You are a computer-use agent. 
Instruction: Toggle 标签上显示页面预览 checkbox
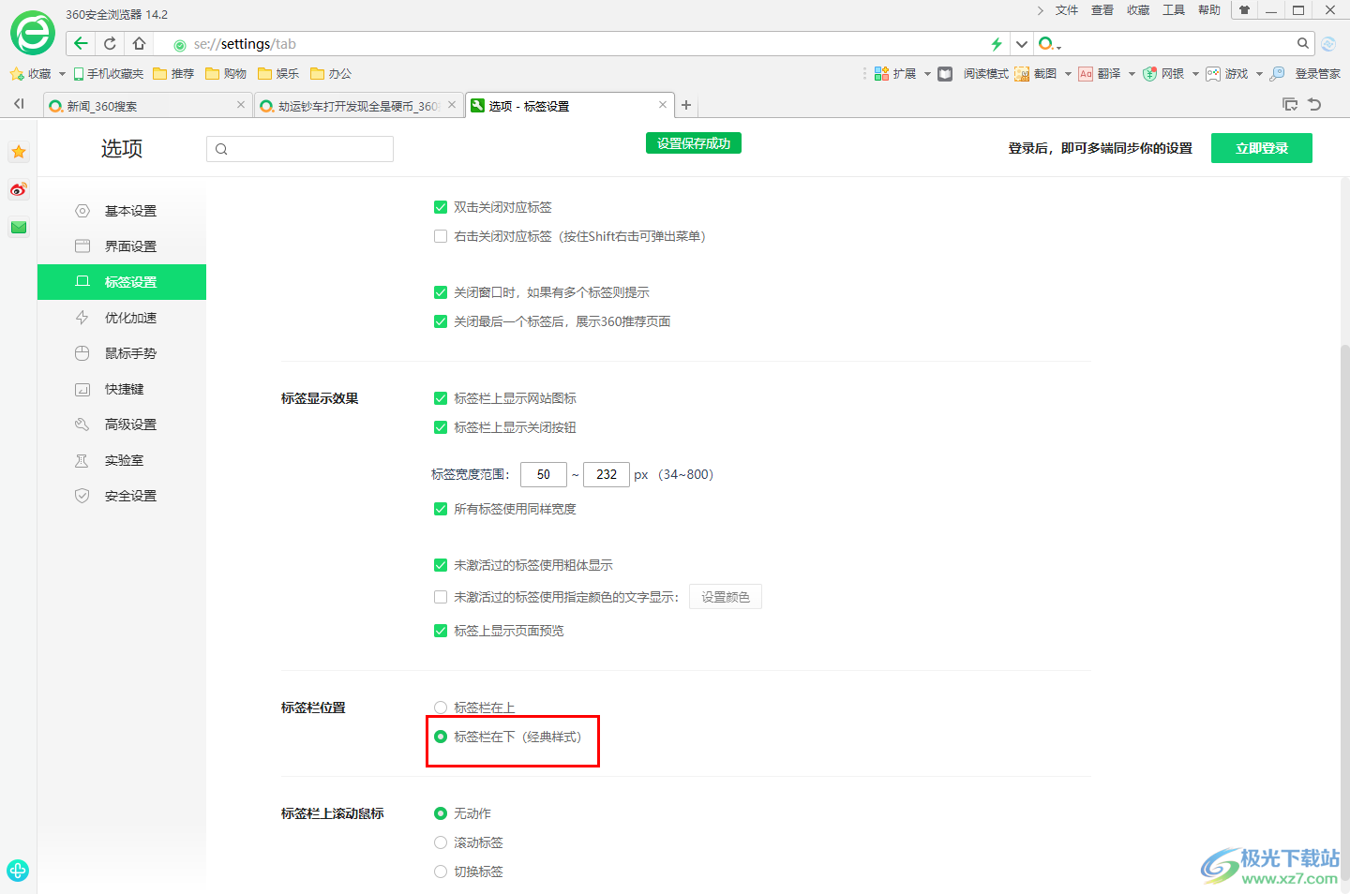pyautogui.click(x=441, y=631)
